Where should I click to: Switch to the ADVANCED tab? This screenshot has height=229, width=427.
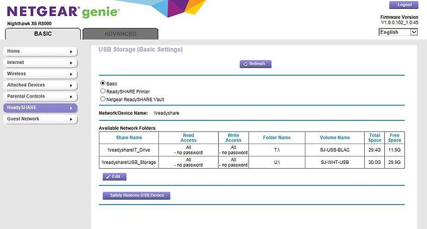point(120,34)
